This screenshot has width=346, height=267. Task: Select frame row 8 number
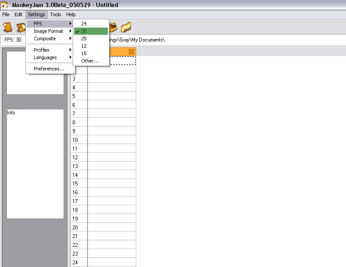pos(79,122)
